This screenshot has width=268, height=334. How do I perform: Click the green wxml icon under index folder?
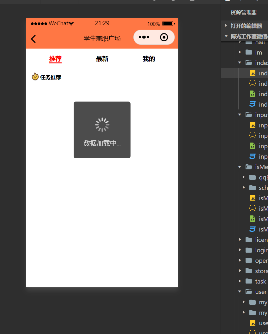click(253, 94)
